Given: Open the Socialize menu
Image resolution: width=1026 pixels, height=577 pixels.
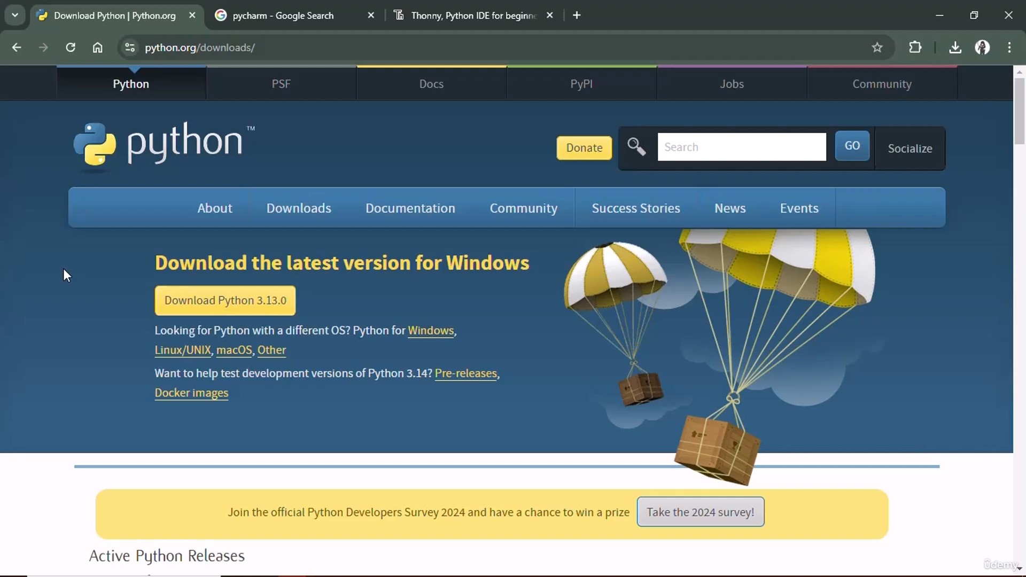Looking at the screenshot, I should tap(910, 149).
